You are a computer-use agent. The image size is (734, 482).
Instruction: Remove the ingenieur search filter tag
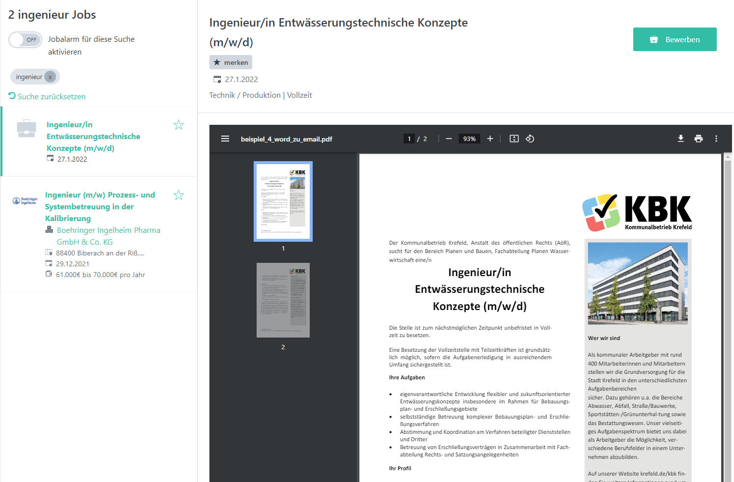(x=50, y=77)
